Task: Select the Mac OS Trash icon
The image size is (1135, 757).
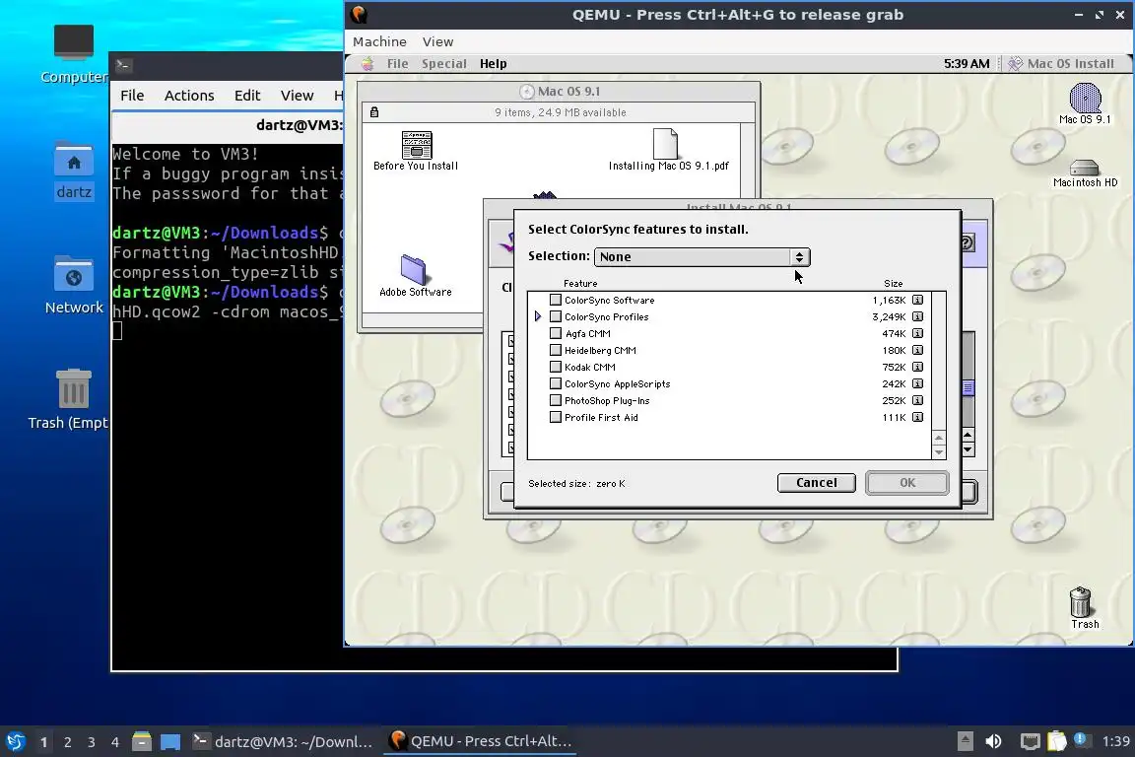Action: coord(1080,601)
